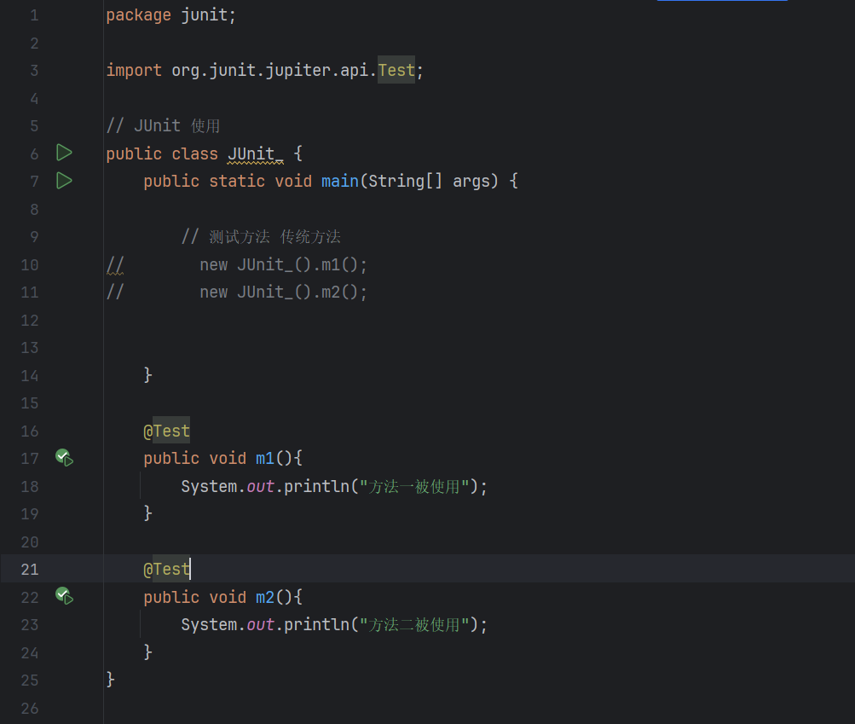This screenshot has height=724, width=855.
Task: Select line number 3 in gutter
Action: pyautogui.click(x=34, y=71)
